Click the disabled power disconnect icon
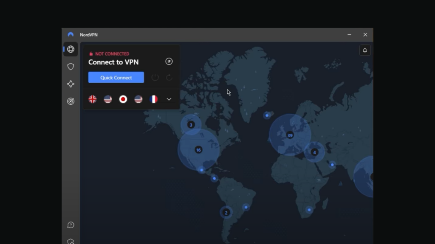Image resolution: width=435 pixels, height=244 pixels. coord(155,77)
